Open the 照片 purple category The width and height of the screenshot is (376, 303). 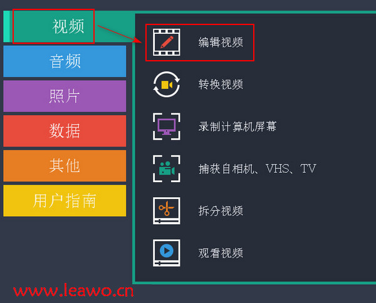click(x=65, y=96)
